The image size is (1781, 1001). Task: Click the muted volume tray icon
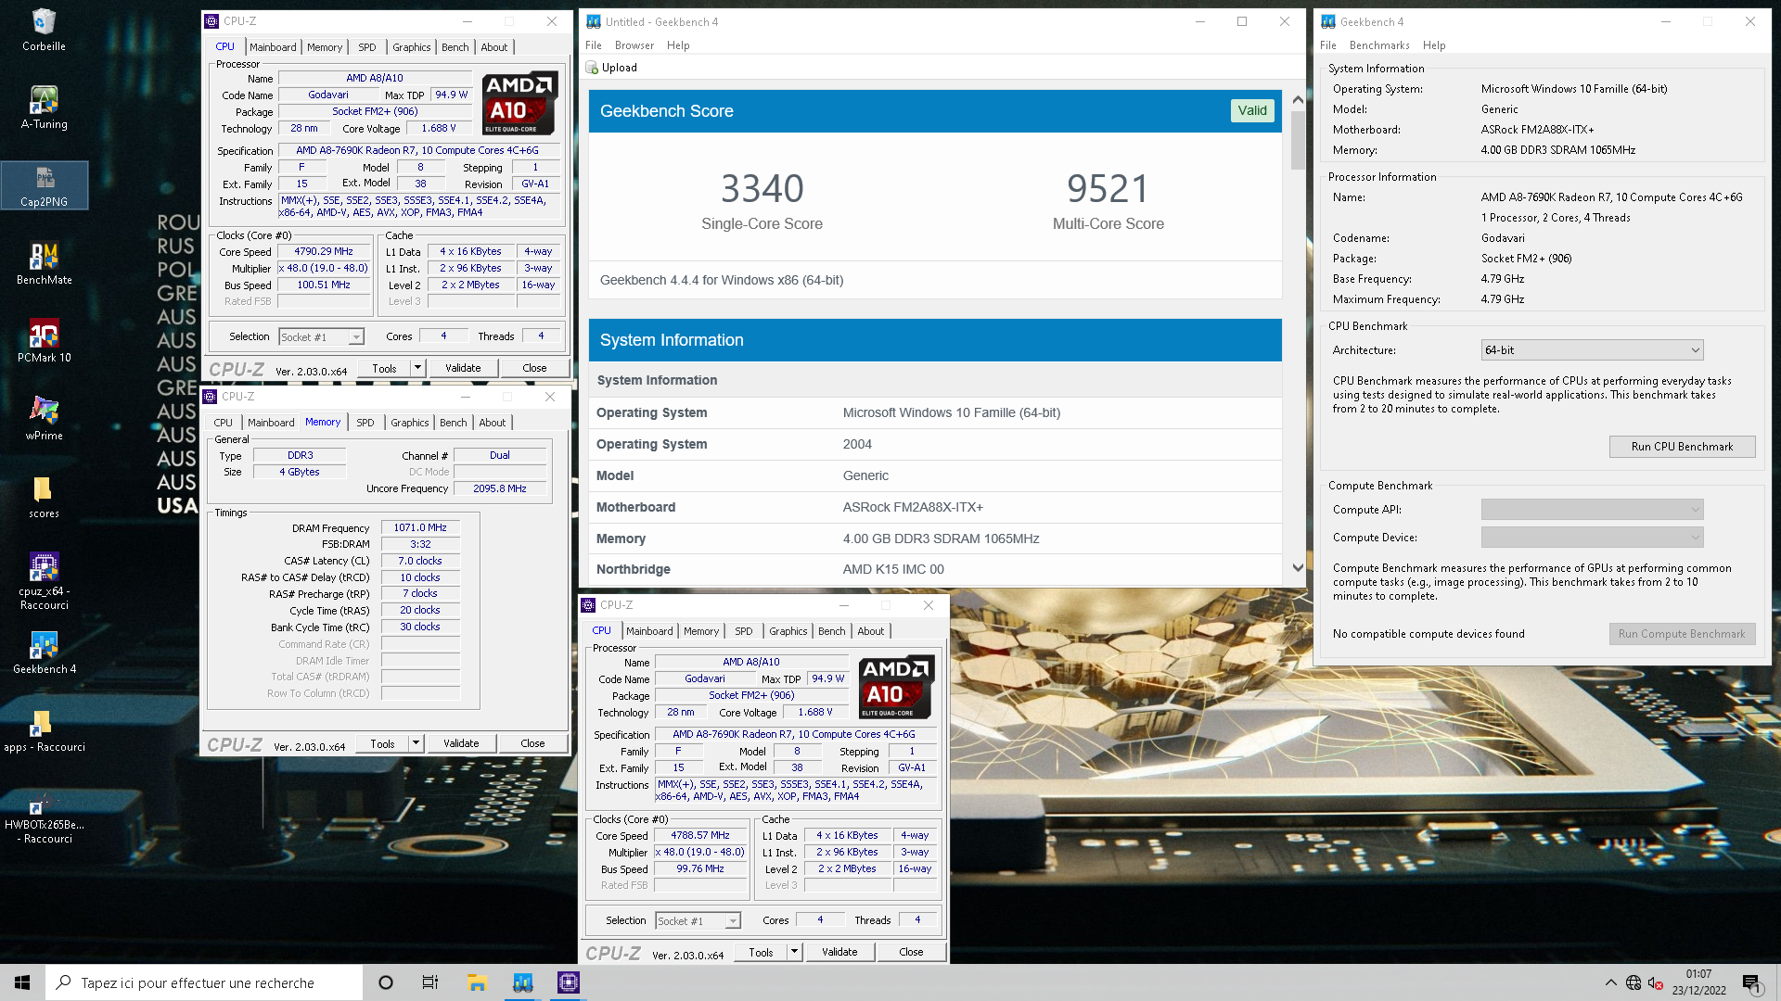(x=1655, y=982)
